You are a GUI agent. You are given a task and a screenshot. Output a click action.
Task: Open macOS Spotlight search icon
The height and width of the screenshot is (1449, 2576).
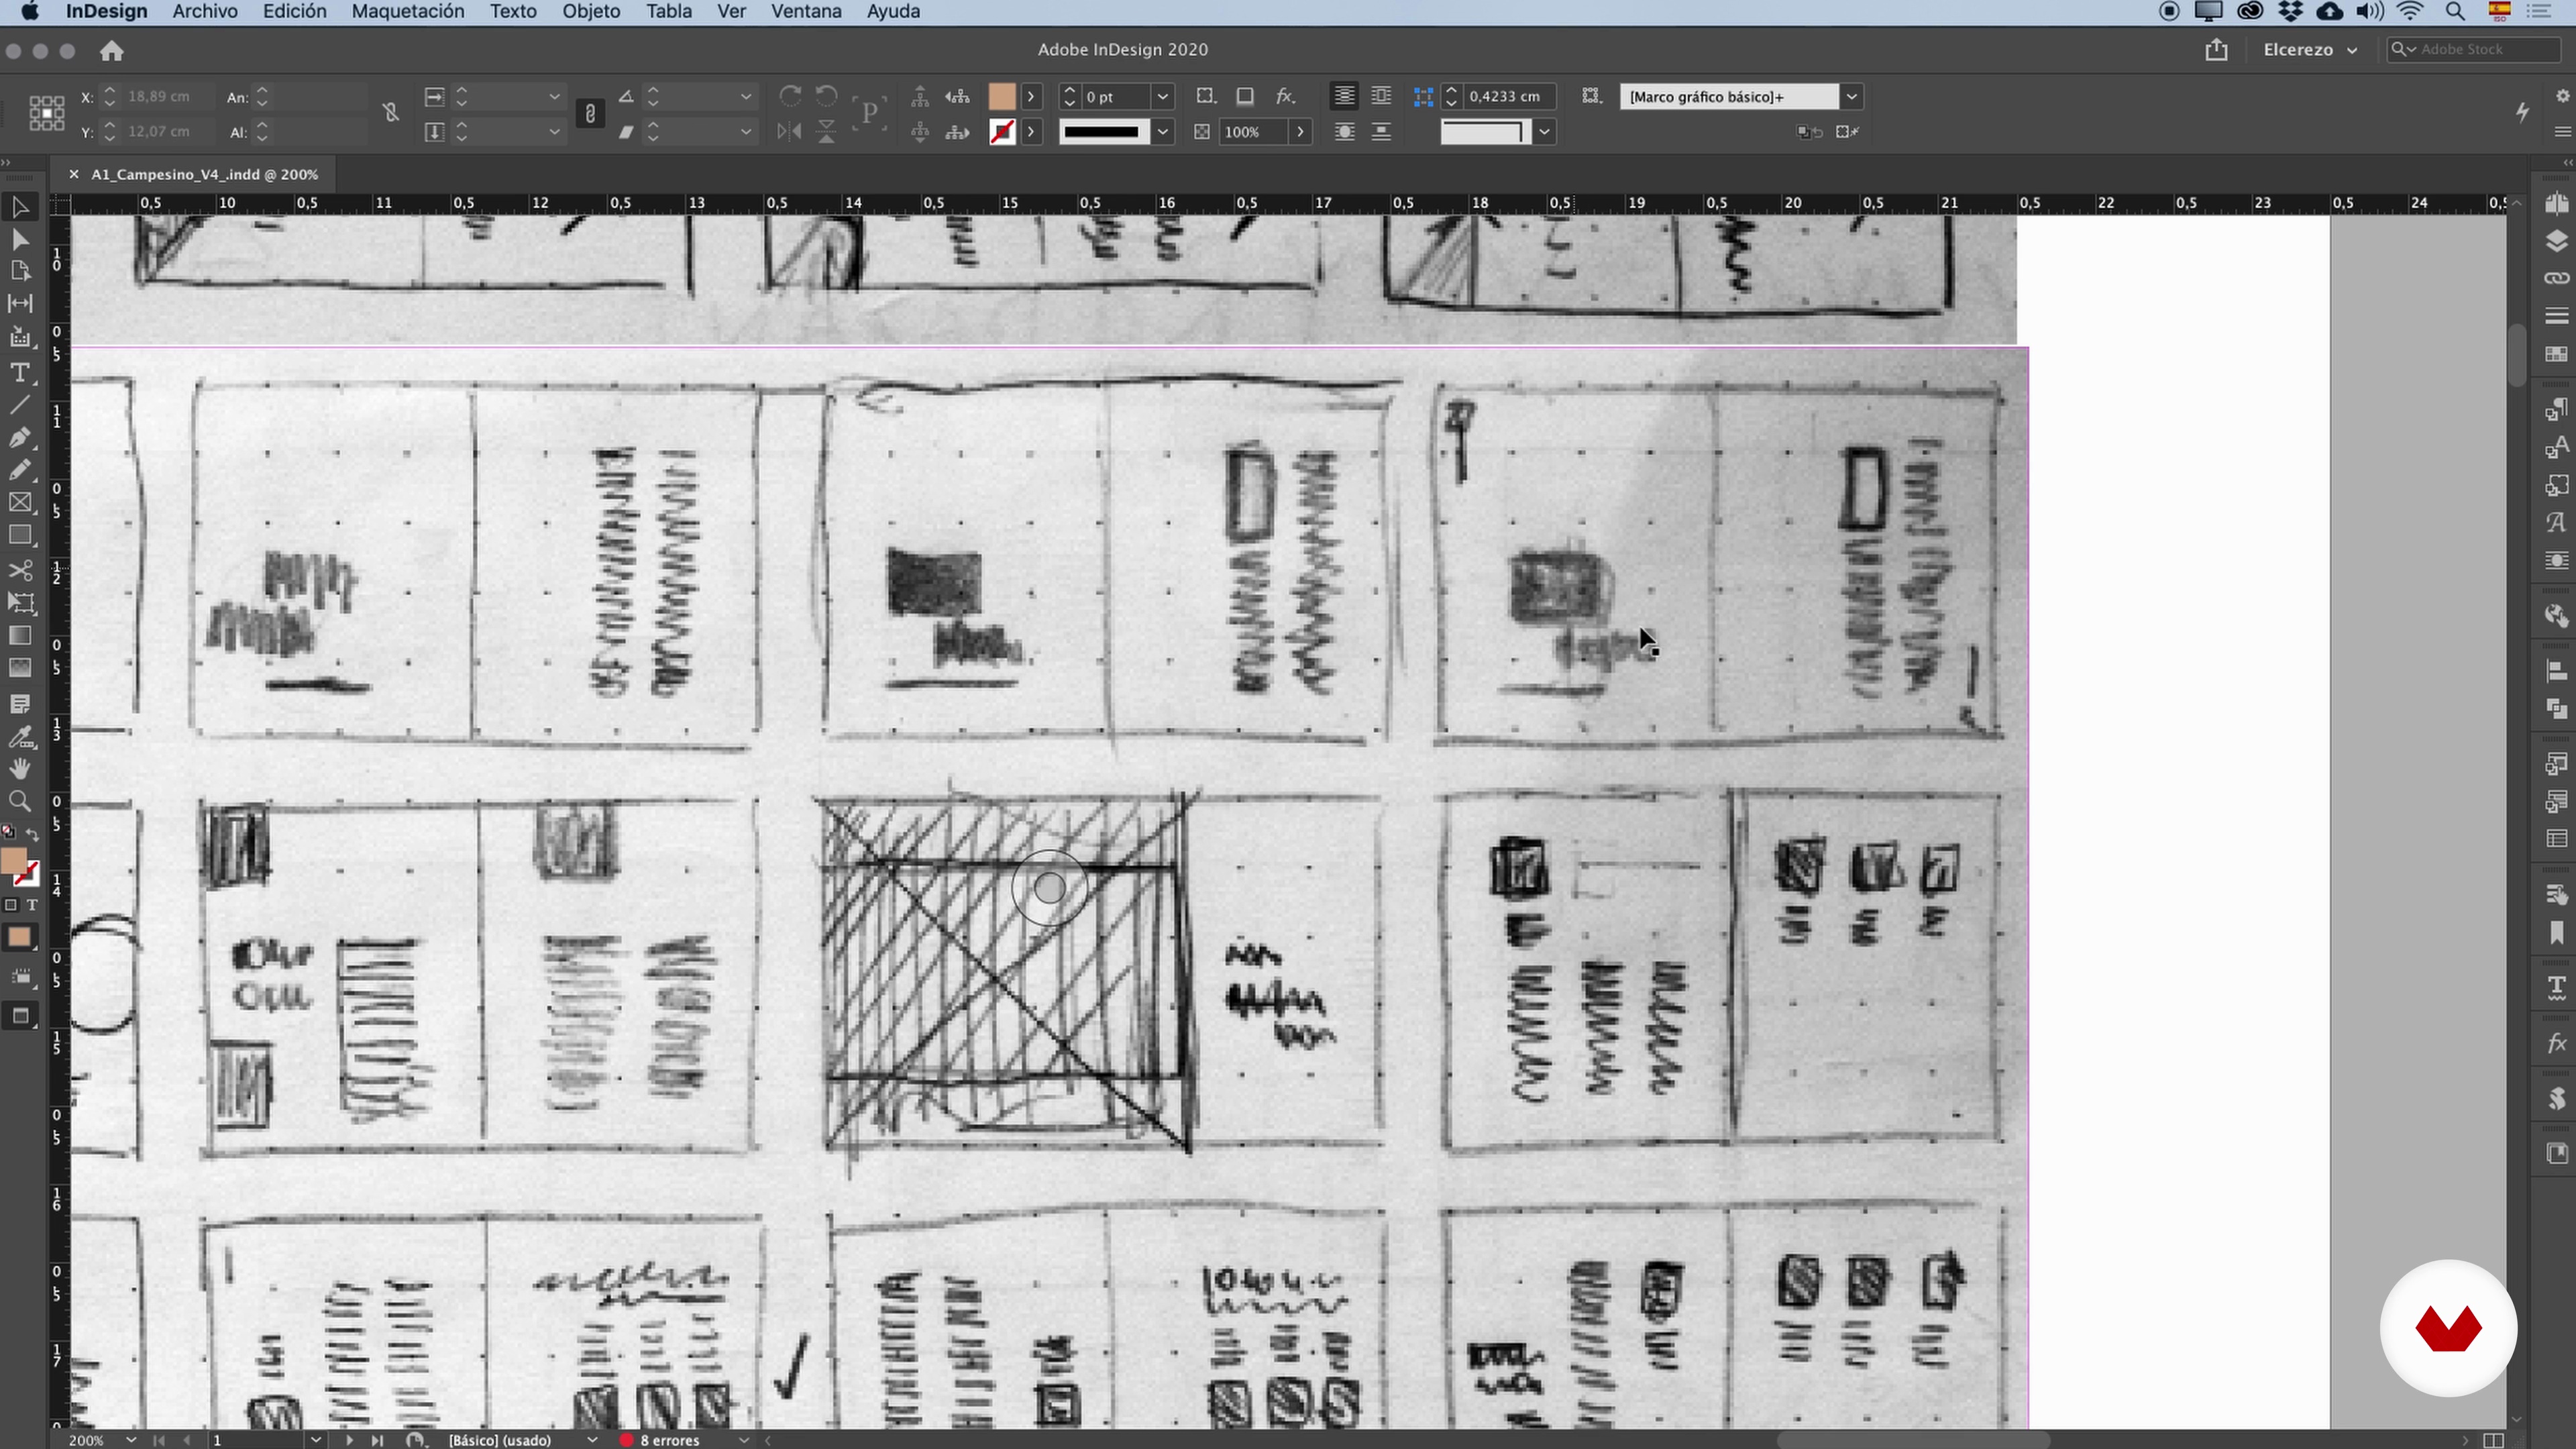[2455, 11]
